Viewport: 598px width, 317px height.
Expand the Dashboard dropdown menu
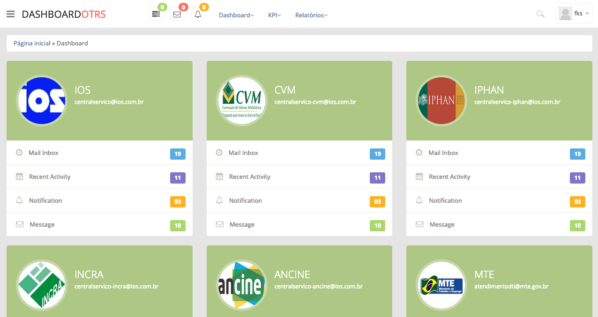pyautogui.click(x=236, y=15)
